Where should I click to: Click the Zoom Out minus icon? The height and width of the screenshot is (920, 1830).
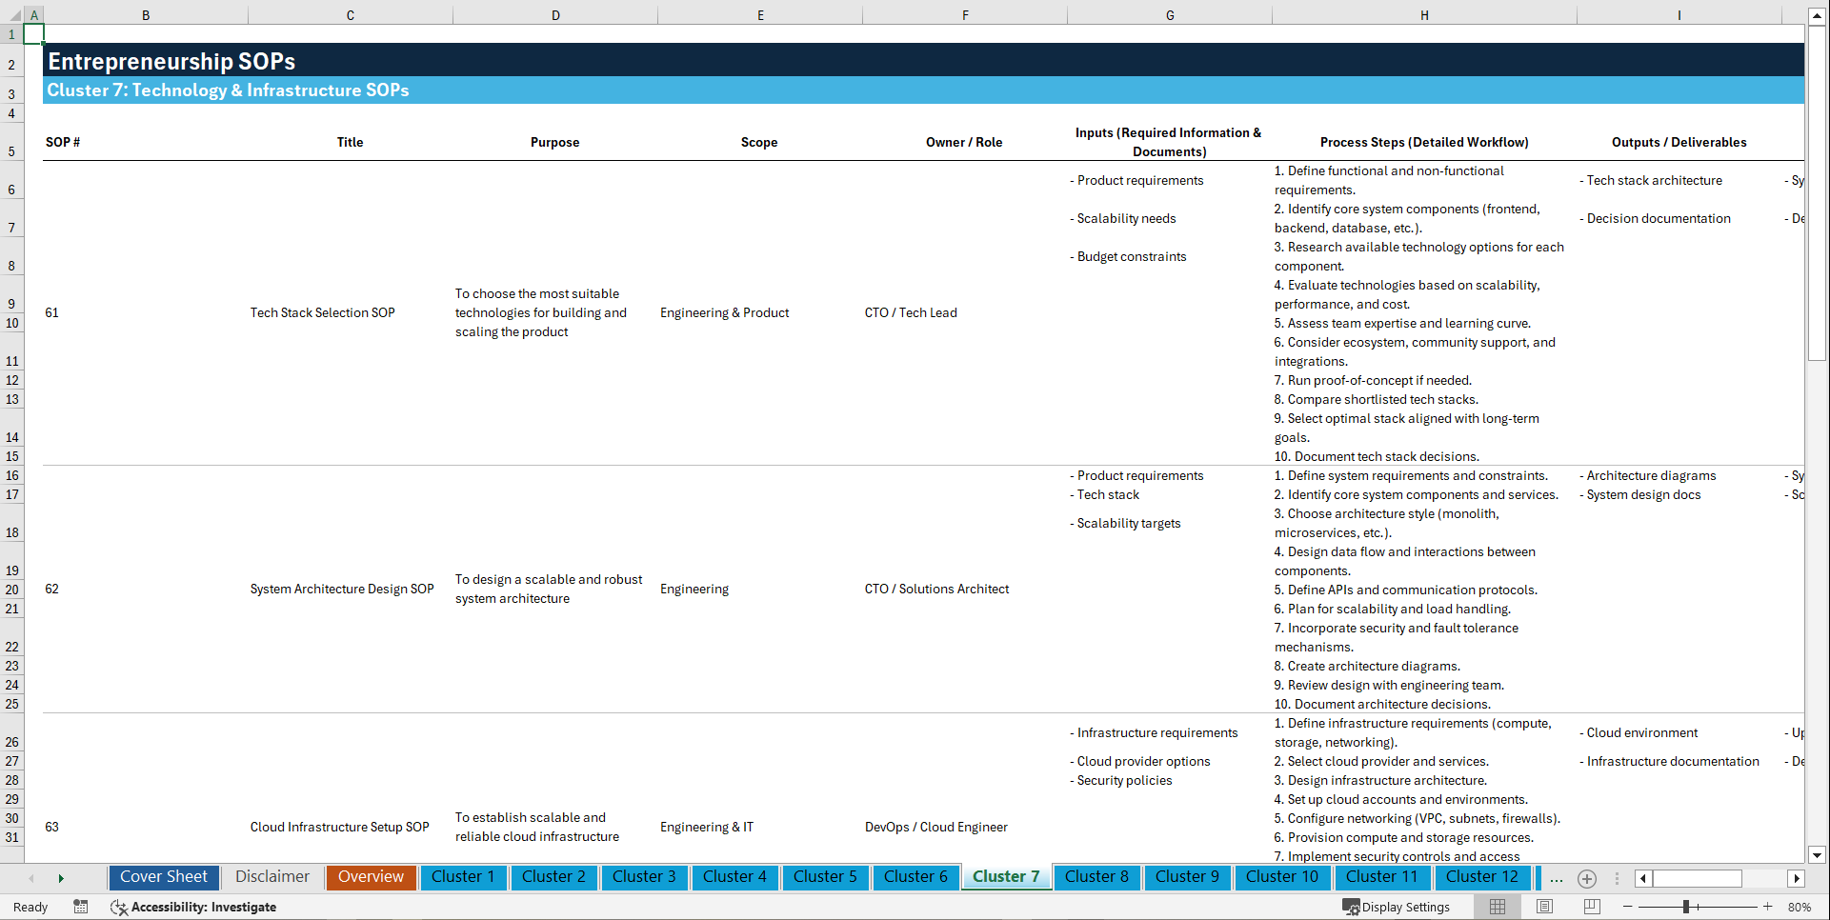click(x=1629, y=907)
